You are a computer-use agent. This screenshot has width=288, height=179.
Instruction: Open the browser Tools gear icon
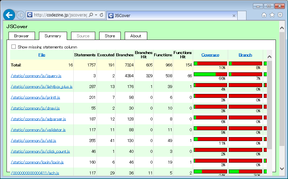pos(280,15)
